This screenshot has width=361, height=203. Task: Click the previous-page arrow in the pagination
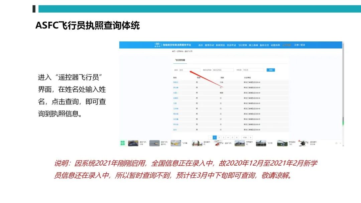[x=210, y=138]
